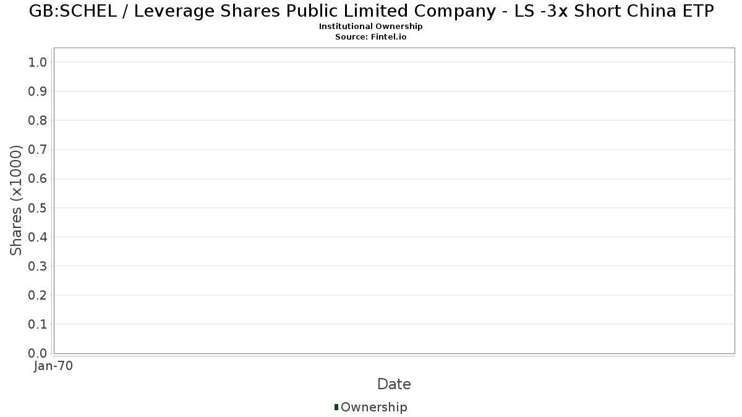Click the 0.0 y-axis tick label

coord(38,353)
